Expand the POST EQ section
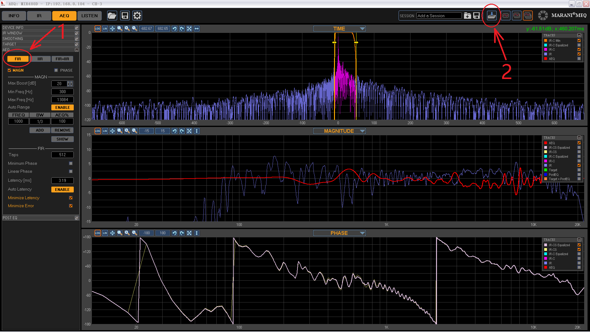This screenshot has width=590, height=332. point(77,218)
